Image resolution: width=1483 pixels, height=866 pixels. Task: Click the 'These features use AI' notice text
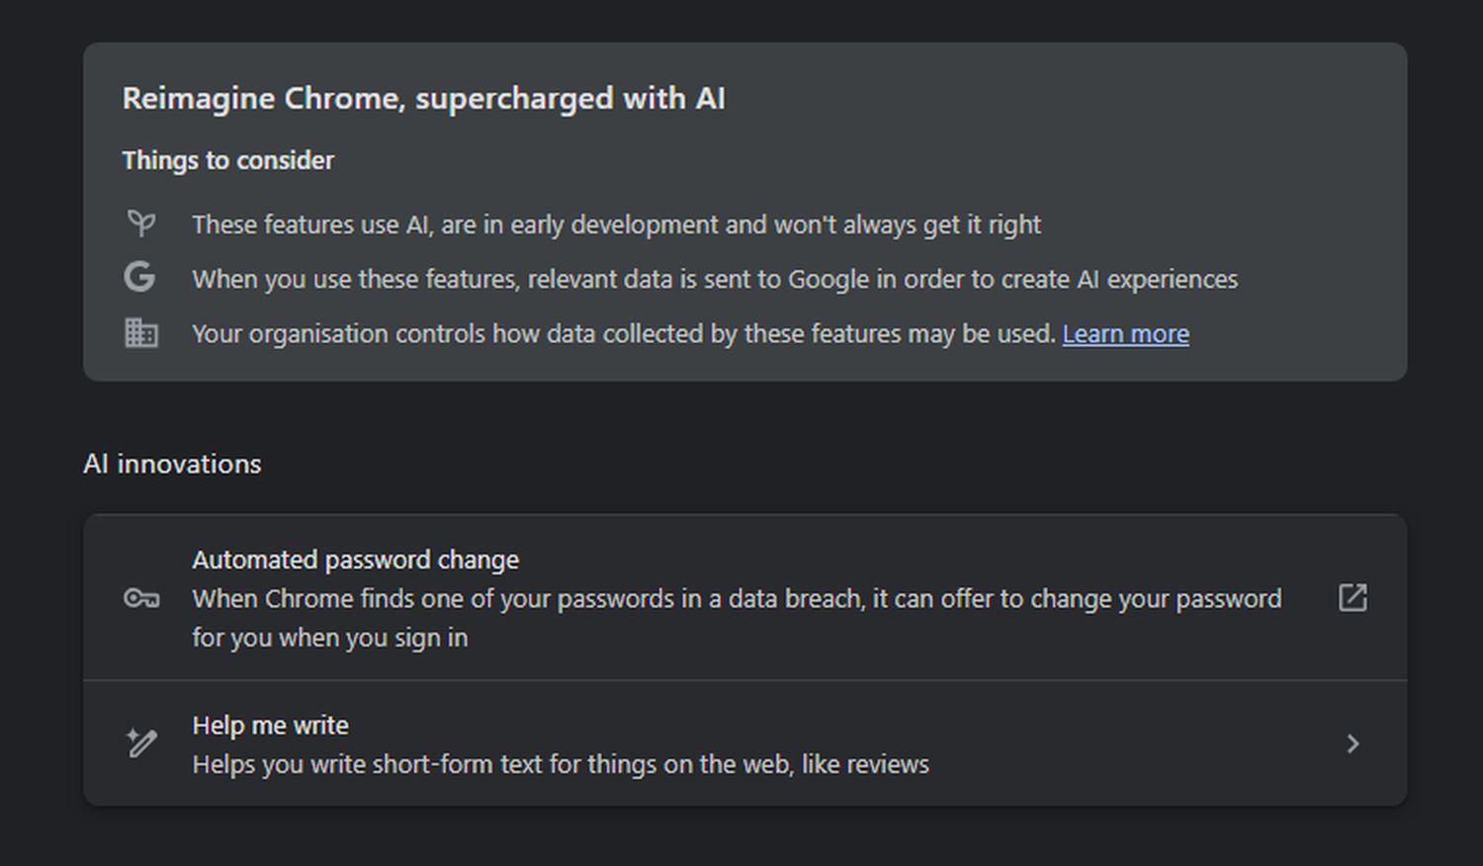click(616, 225)
